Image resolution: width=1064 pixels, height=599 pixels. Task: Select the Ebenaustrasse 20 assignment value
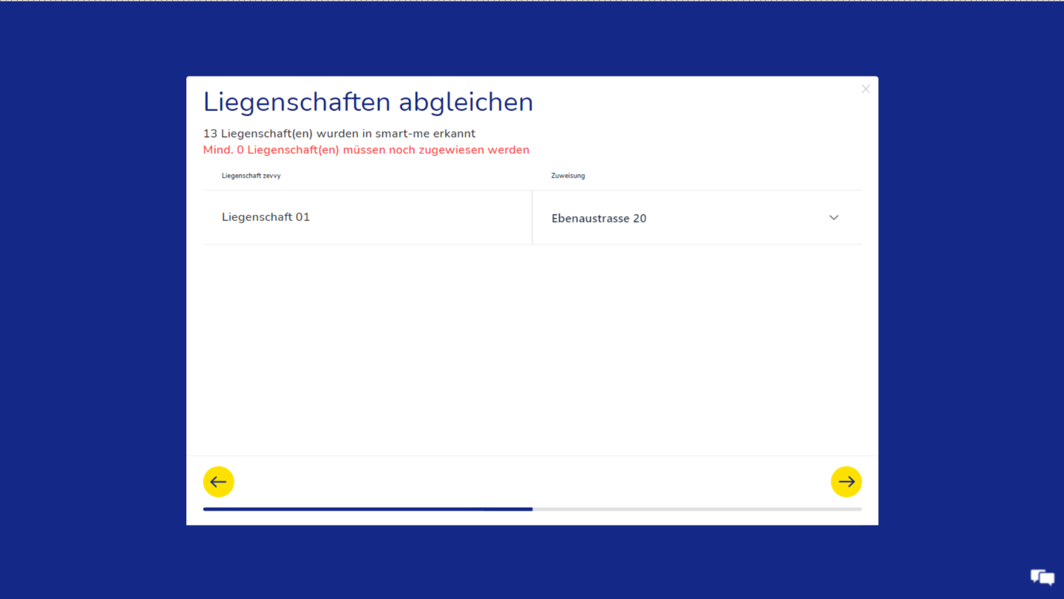pos(598,218)
